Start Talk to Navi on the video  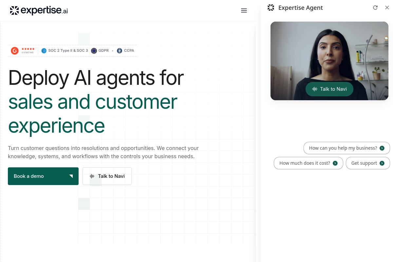click(x=329, y=89)
